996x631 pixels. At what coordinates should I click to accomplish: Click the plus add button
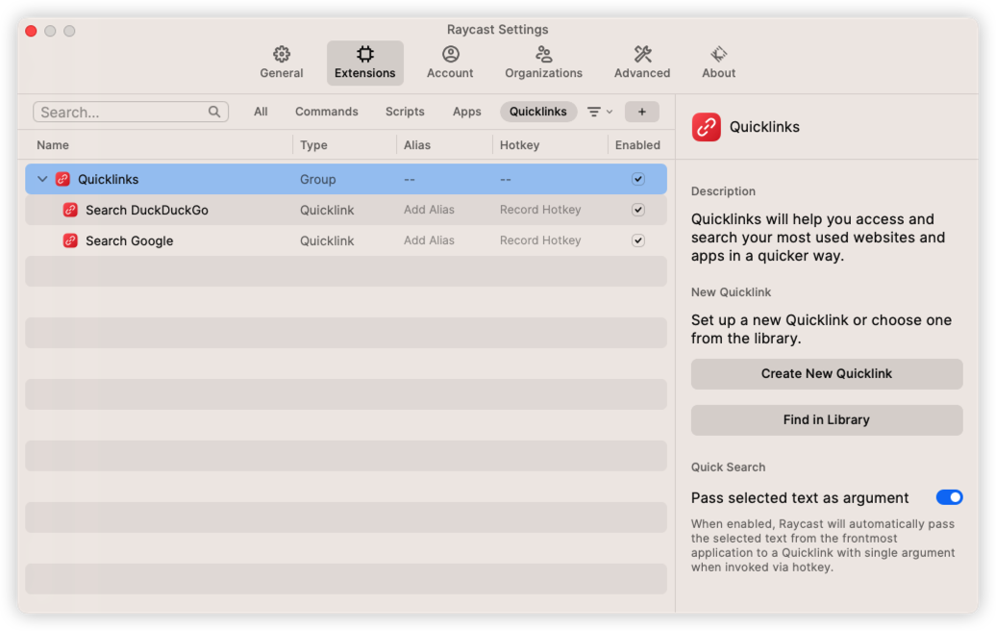pyautogui.click(x=641, y=112)
